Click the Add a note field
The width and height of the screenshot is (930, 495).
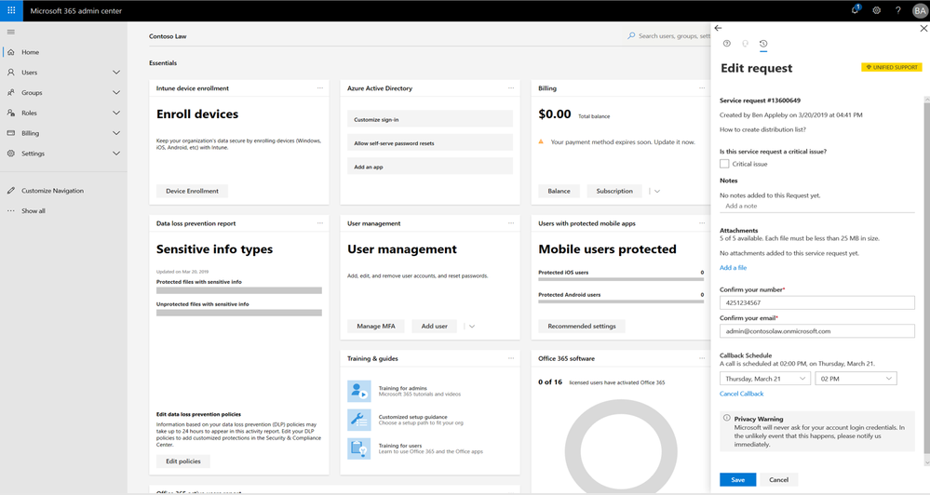[x=817, y=207]
